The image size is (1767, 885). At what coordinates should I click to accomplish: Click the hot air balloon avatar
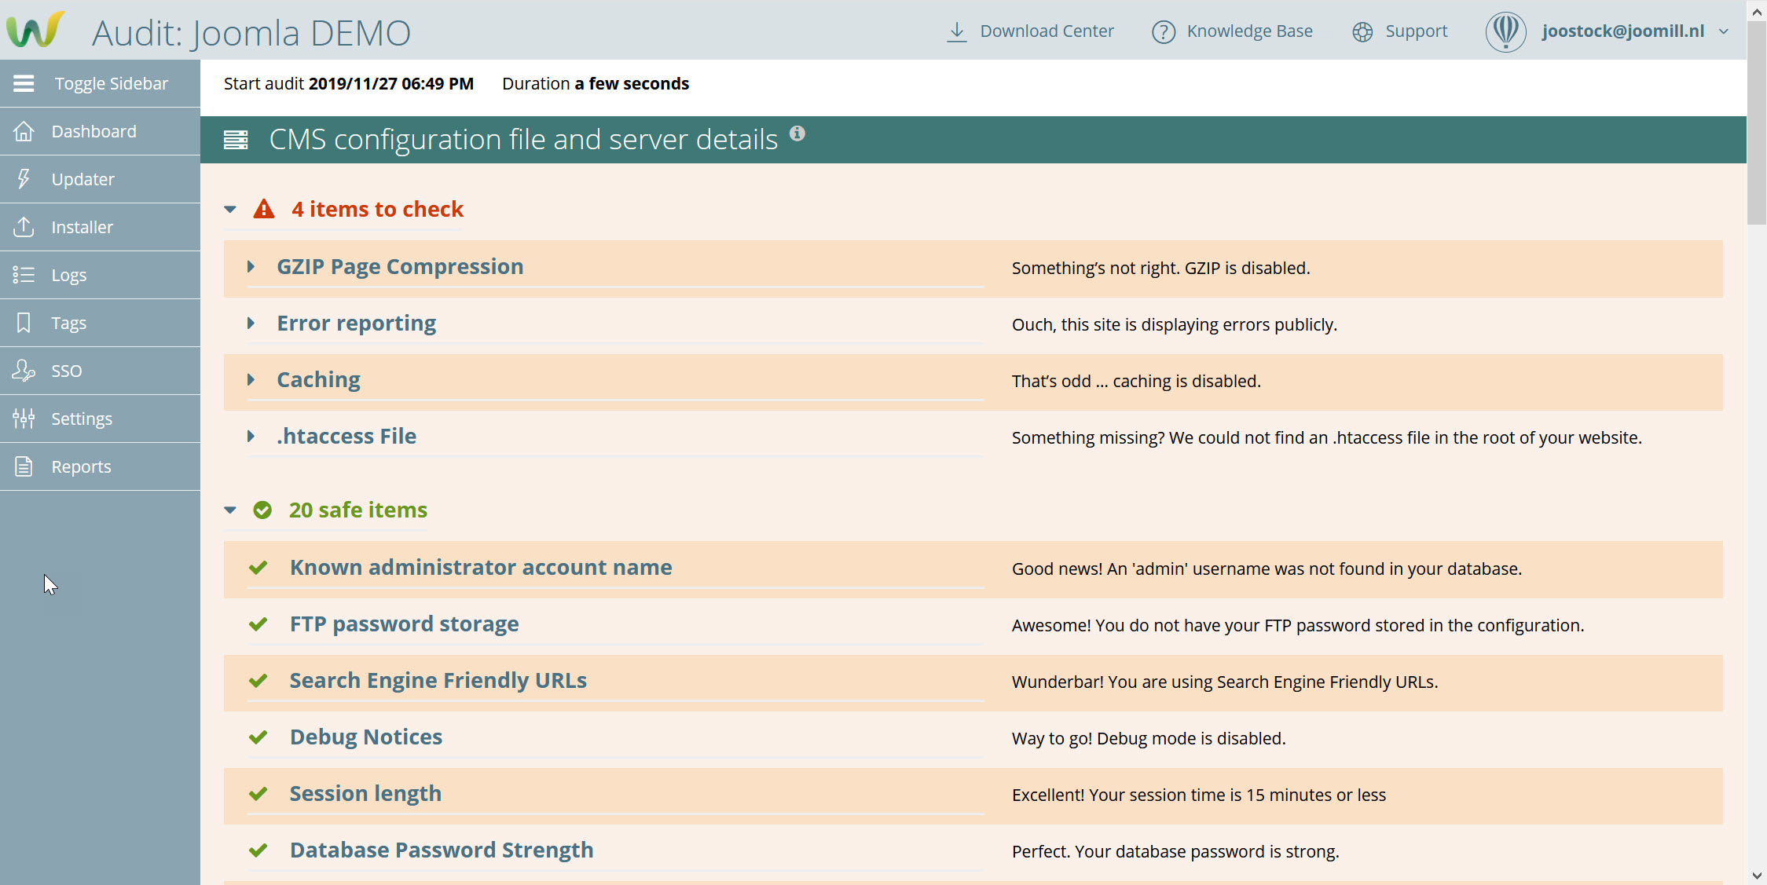click(1505, 31)
